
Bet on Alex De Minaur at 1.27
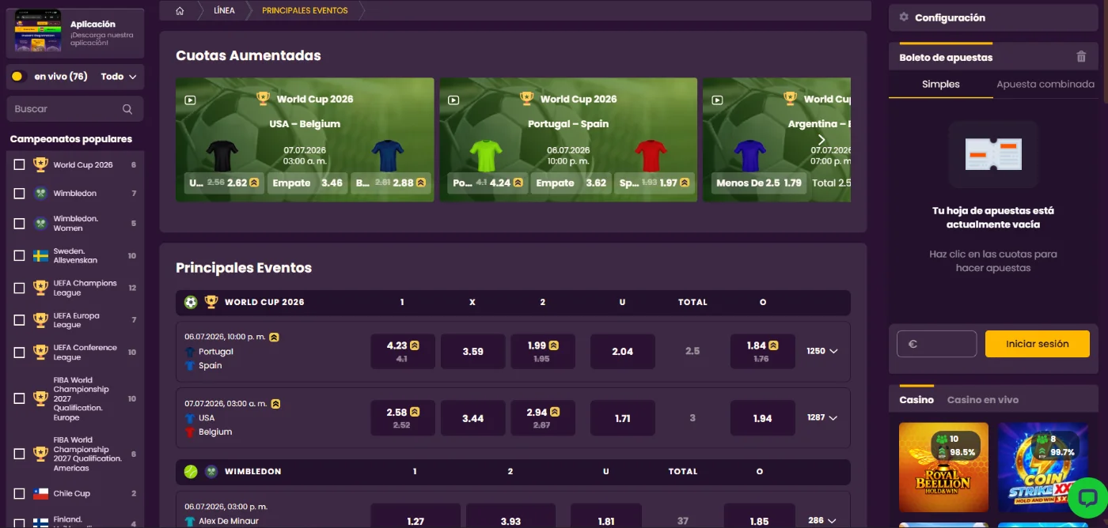415,518
